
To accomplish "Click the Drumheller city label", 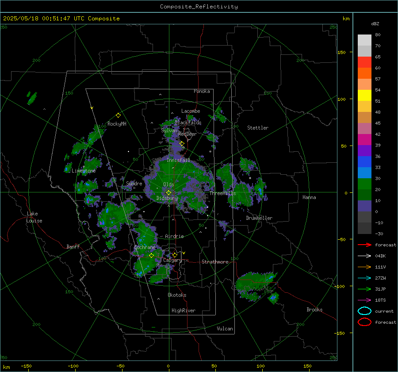I will click(259, 218).
